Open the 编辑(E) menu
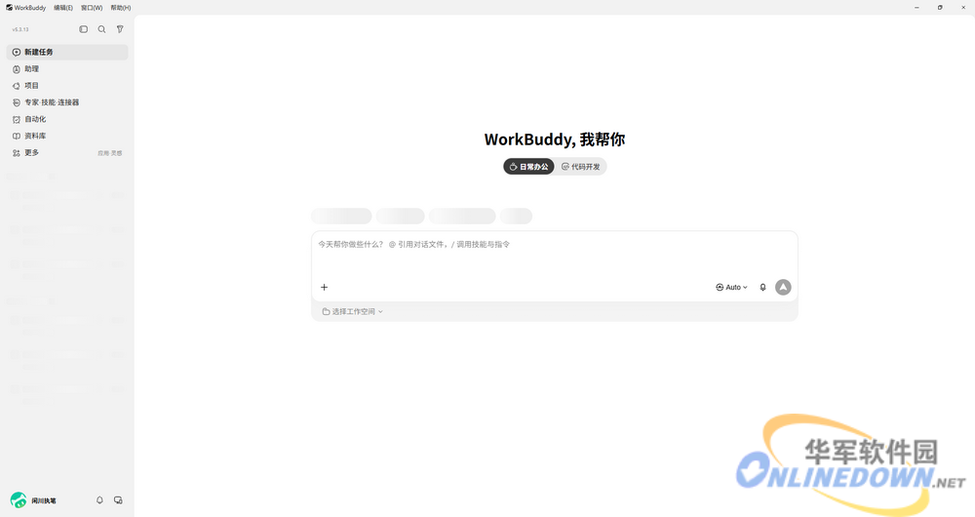Screen dimensions: 975x517 tap(62, 8)
